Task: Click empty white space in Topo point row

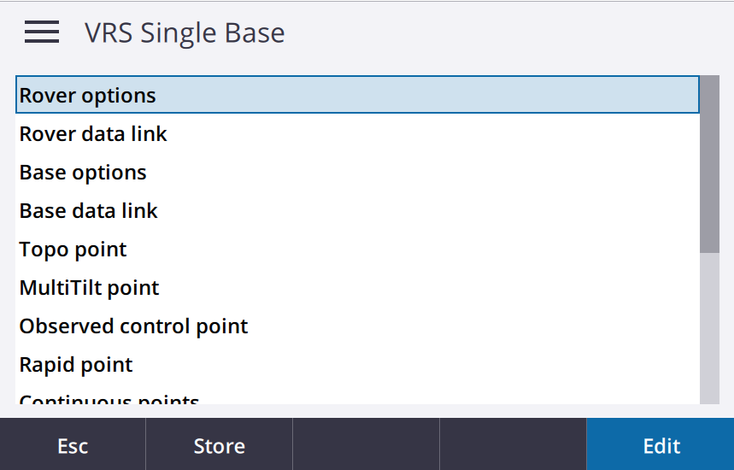Action: point(412,249)
